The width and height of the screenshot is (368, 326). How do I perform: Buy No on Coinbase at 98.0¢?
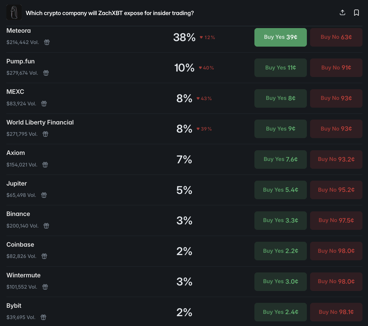[x=336, y=251]
